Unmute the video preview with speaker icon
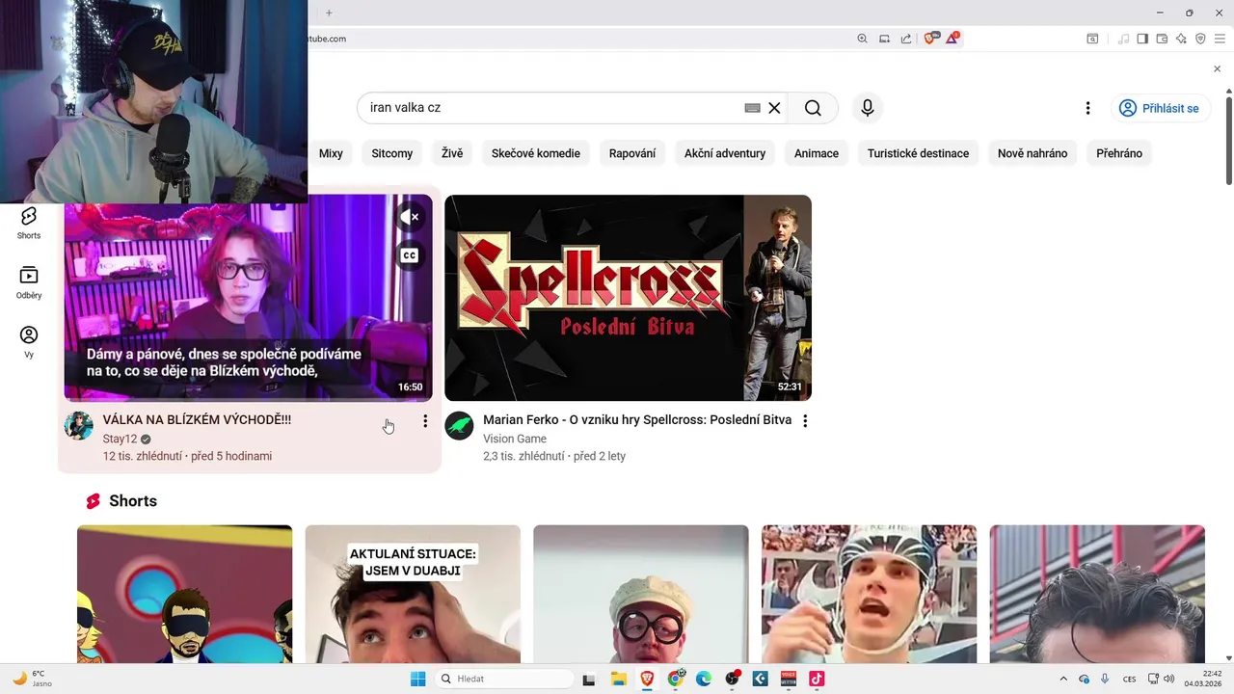This screenshot has height=694, width=1234. click(x=410, y=217)
